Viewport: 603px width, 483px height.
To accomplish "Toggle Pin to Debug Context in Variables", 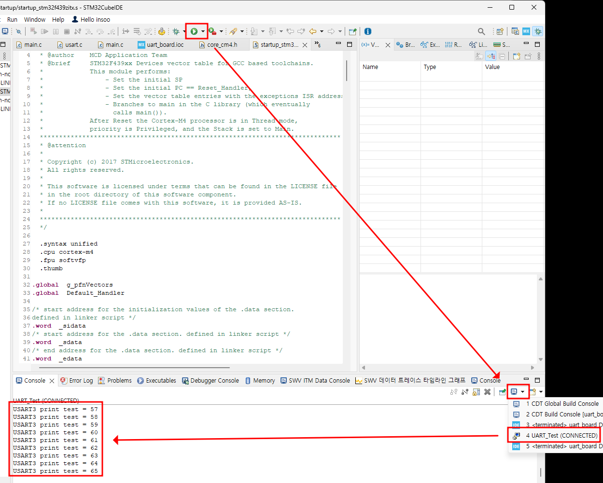I will click(528, 56).
